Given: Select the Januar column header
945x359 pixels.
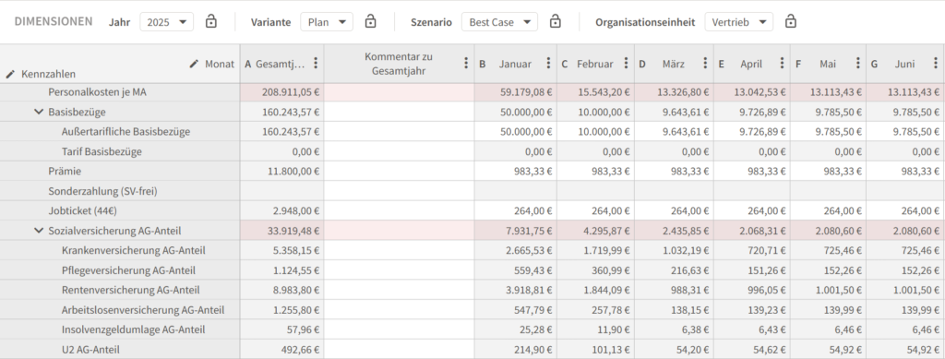Looking at the screenshot, I should (x=515, y=64).
